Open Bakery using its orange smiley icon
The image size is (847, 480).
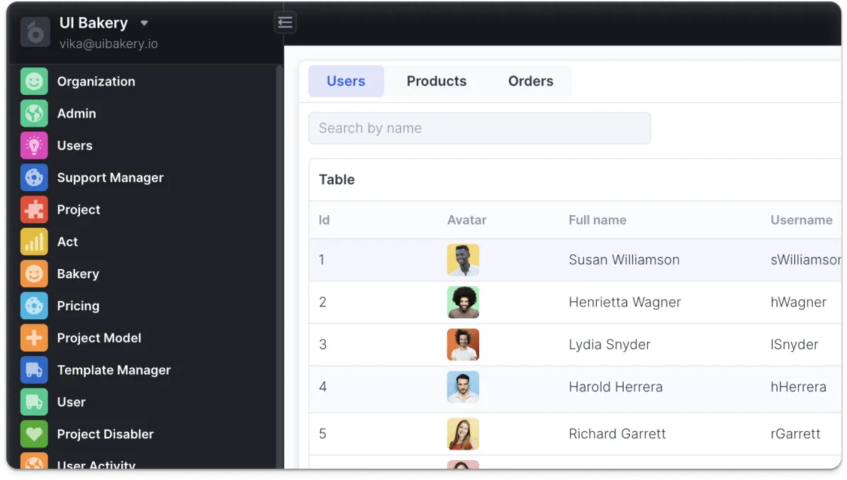[x=34, y=273]
